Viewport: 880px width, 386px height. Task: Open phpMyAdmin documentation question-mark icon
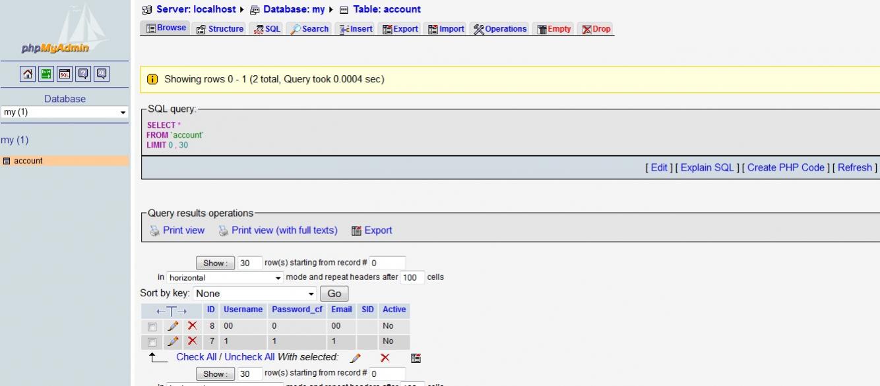point(83,74)
